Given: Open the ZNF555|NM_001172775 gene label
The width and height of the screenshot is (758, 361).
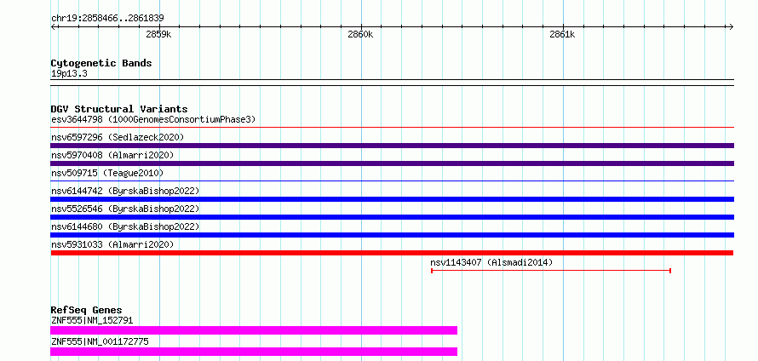Looking at the screenshot, I should pyautogui.click(x=100, y=341).
